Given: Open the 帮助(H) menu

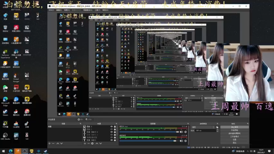Looking at the screenshot, I should [x=105, y=10].
